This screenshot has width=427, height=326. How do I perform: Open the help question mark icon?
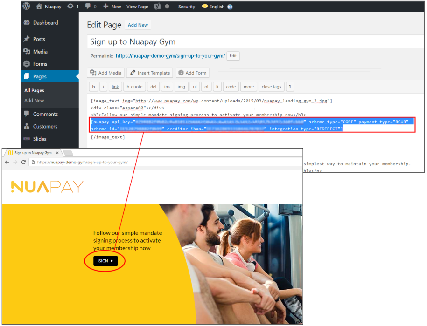pos(230,7)
